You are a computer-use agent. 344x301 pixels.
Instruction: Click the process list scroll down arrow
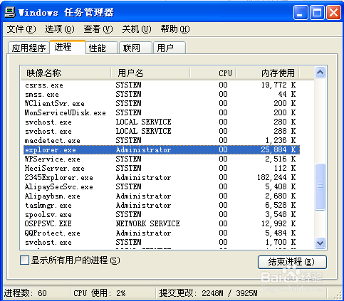[x=320, y=243]
